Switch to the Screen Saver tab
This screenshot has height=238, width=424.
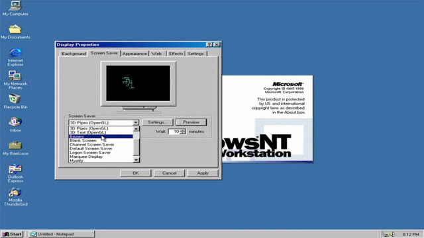(x=104, y=53)
